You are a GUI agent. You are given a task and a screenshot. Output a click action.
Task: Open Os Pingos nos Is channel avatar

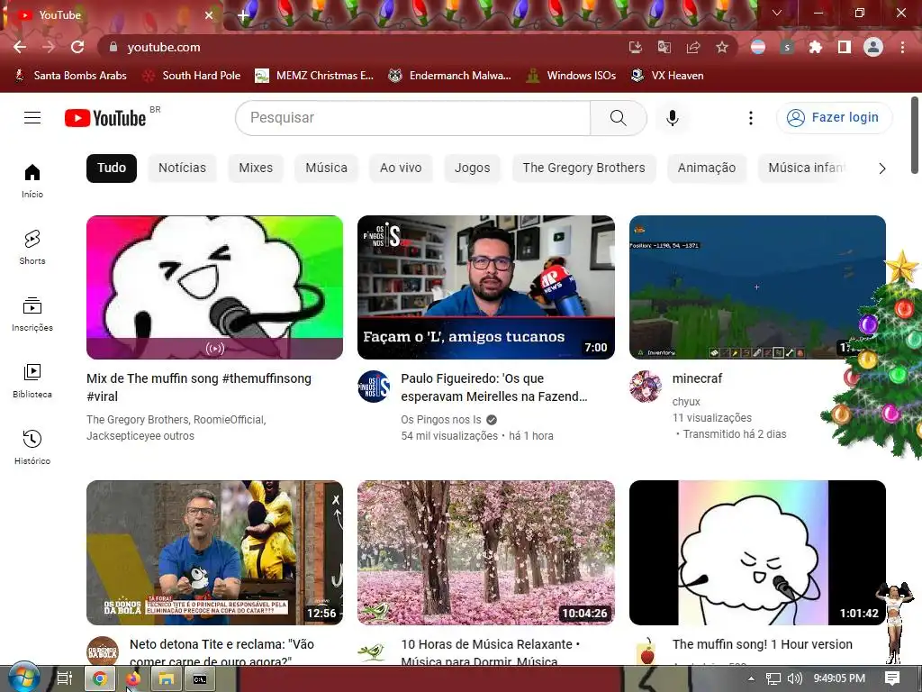tap(374, 387)
